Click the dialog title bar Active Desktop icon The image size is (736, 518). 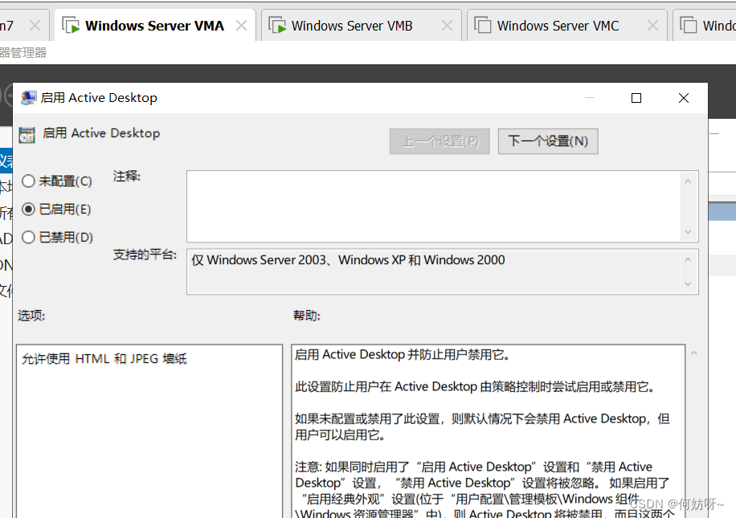tap(29, 98)
